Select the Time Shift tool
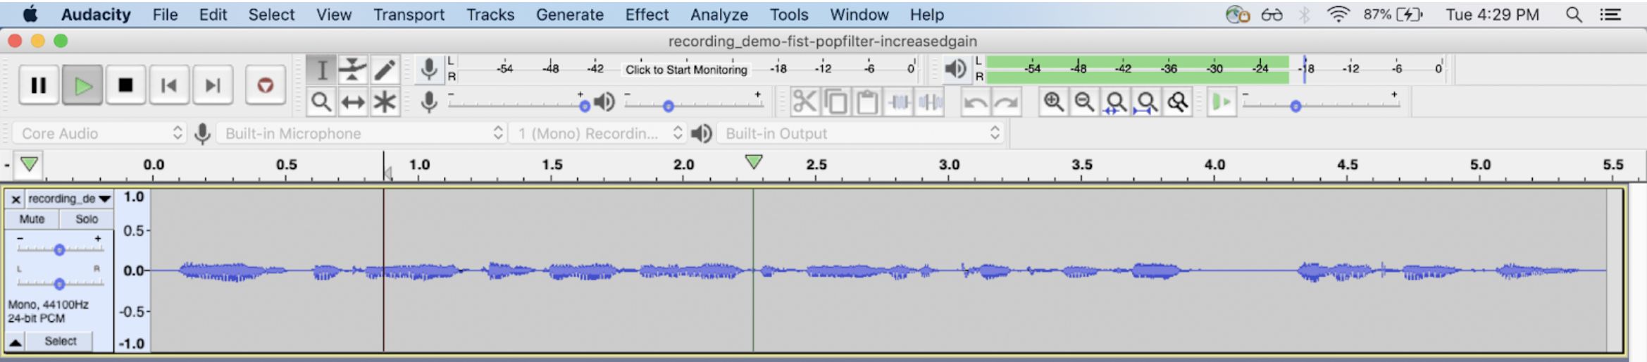This screenshot has height=362, width=1647. [x=353, y=102]
